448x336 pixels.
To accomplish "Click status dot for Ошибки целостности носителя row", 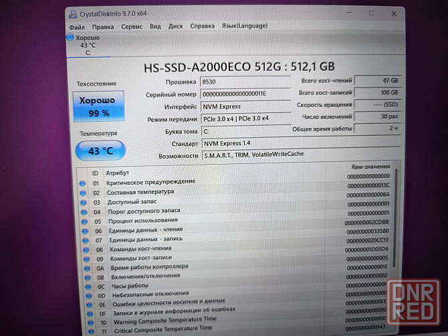I will pos(90,305).
